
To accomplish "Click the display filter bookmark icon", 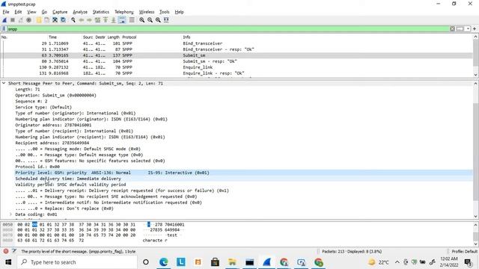I will tap(4, 29).
